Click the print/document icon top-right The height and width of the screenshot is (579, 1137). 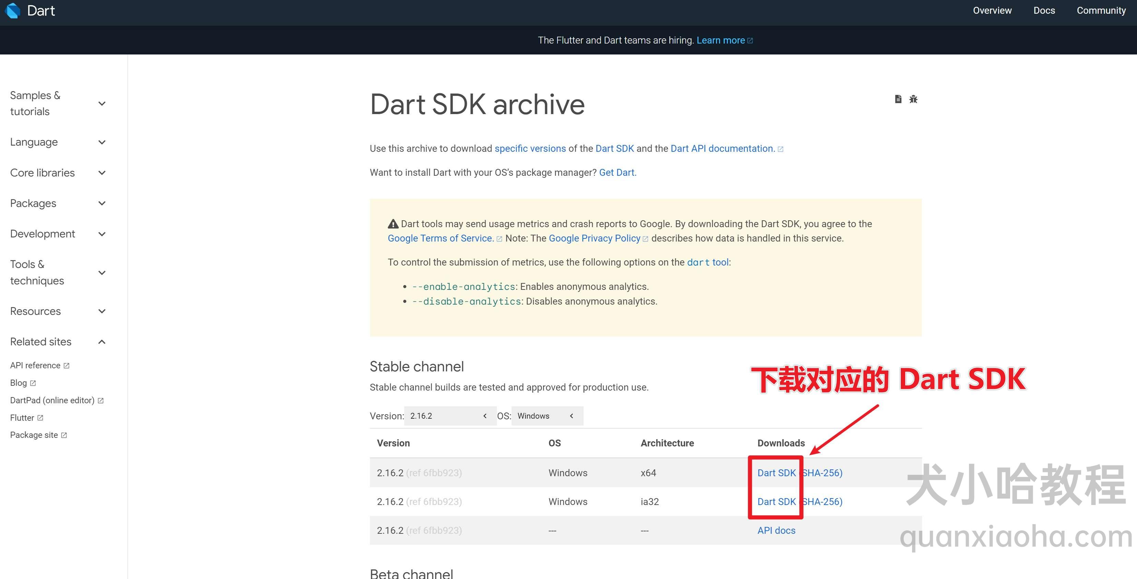click(x=898, y=99)
